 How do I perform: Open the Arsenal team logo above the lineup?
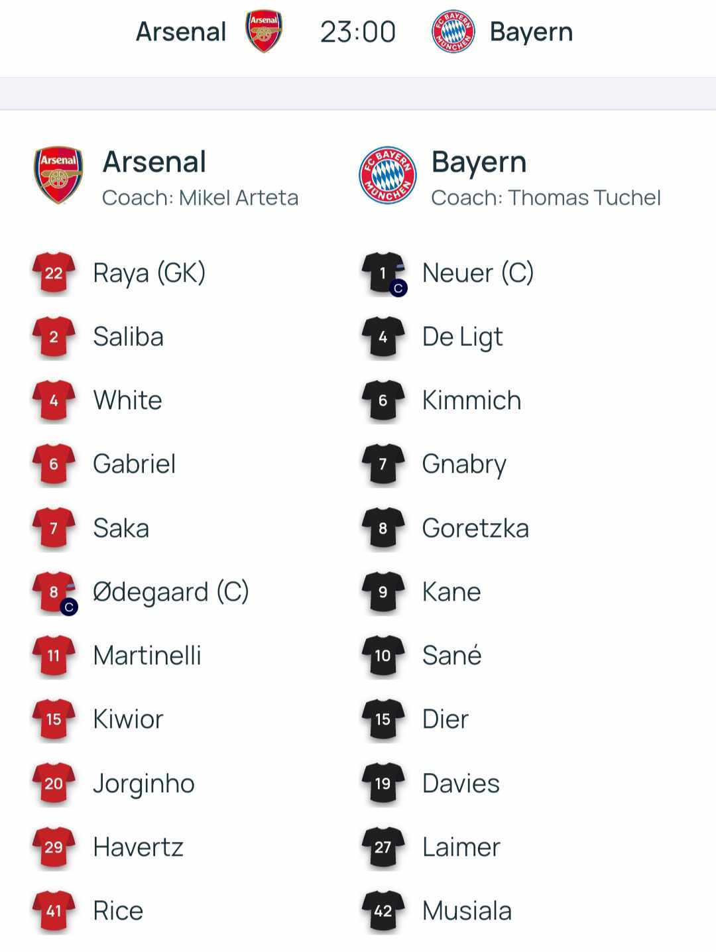tap(58, 176)
